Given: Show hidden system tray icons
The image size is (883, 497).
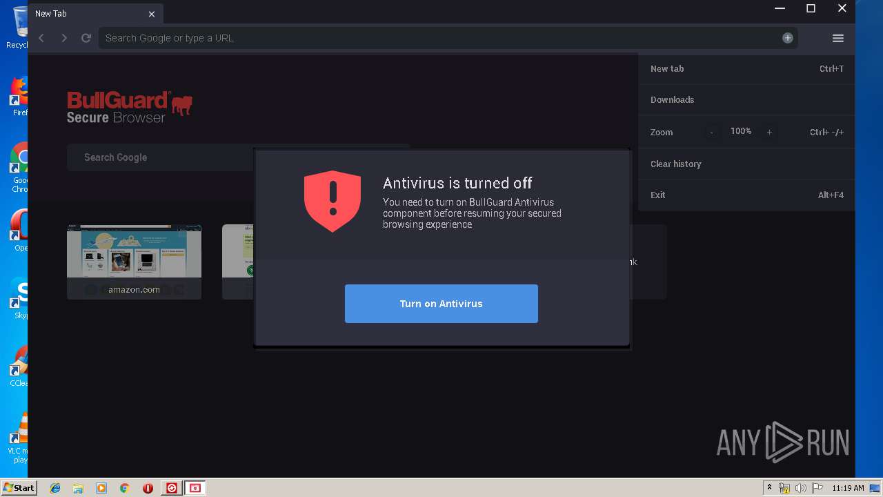Looking at the screenshot, I should (x=770, y=488).
